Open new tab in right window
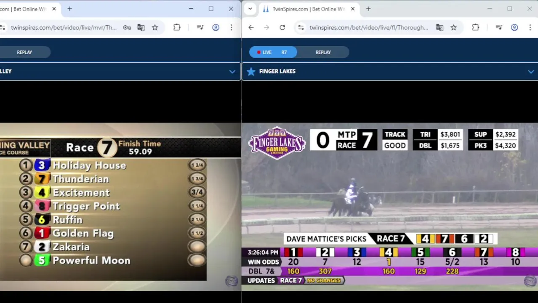 click(x=368, y=9)
